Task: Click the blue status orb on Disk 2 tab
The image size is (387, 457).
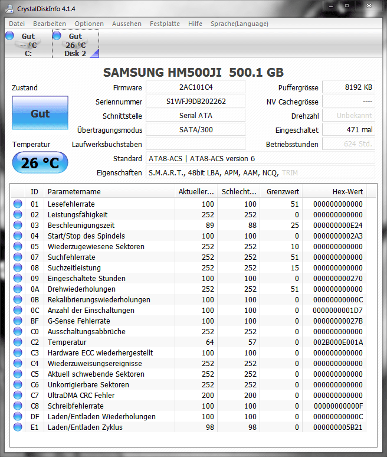Action: click(57, 35)
